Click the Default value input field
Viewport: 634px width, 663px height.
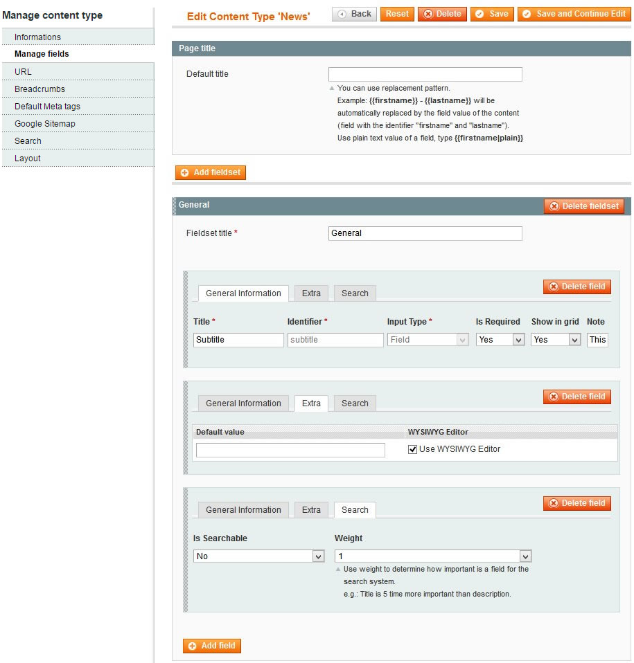290,451
